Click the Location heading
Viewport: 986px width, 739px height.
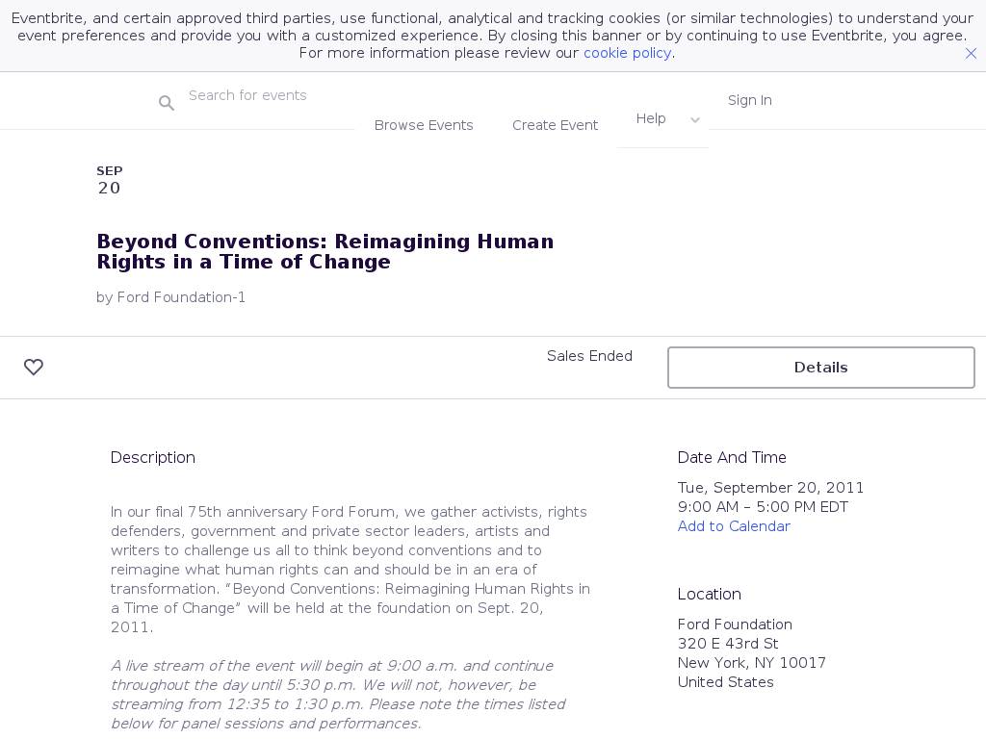tap(709, 595)
